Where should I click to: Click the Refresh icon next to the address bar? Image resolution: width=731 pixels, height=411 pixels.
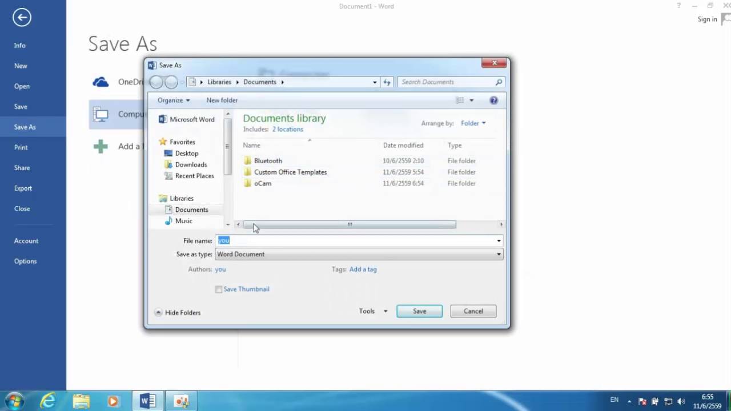[387, 82]
